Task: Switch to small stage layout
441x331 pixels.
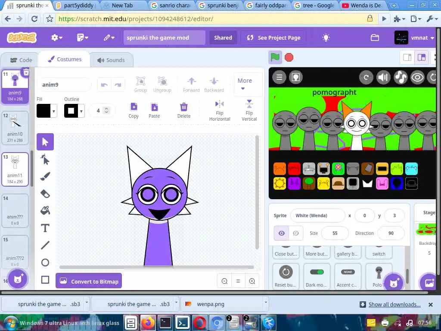Action: point(407,57)
